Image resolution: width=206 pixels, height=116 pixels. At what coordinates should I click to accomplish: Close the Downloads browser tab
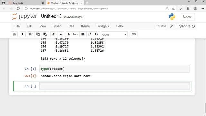[x=43, y=3]
